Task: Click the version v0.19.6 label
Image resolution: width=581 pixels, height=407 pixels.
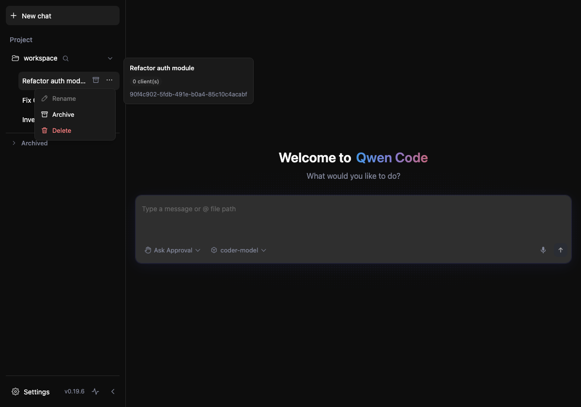Action: (75, 391)
